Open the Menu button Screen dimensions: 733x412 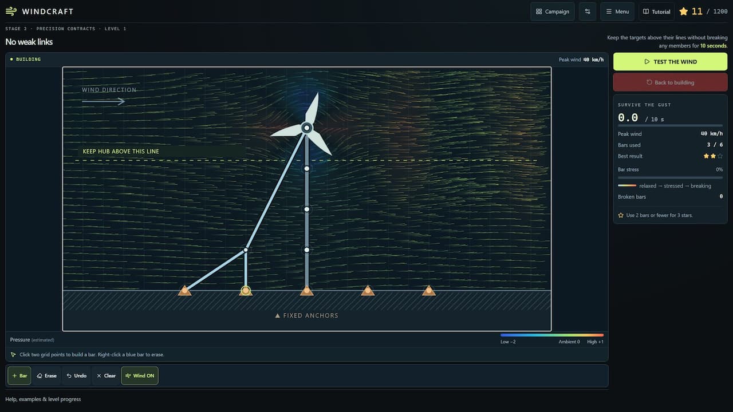(617, 11)
